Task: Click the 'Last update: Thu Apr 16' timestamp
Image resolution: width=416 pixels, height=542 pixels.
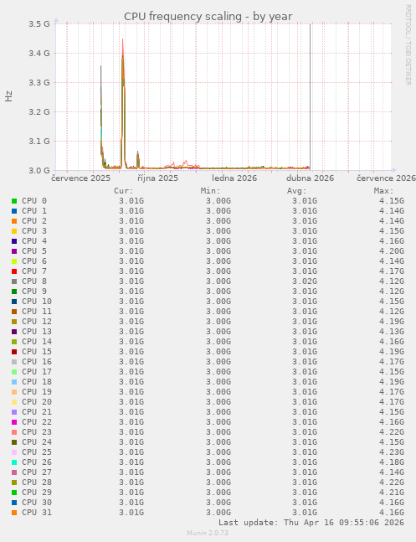Action: pyautogui.click(x=311, y=522)
